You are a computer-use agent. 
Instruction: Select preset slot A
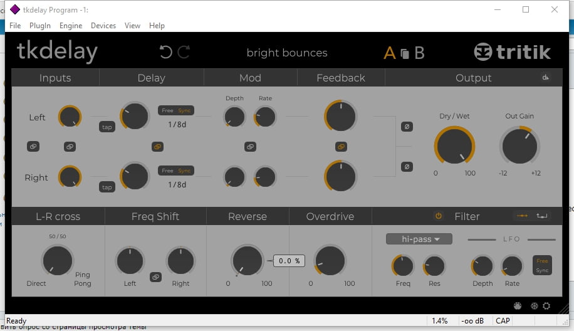click(x=390, y=53)
